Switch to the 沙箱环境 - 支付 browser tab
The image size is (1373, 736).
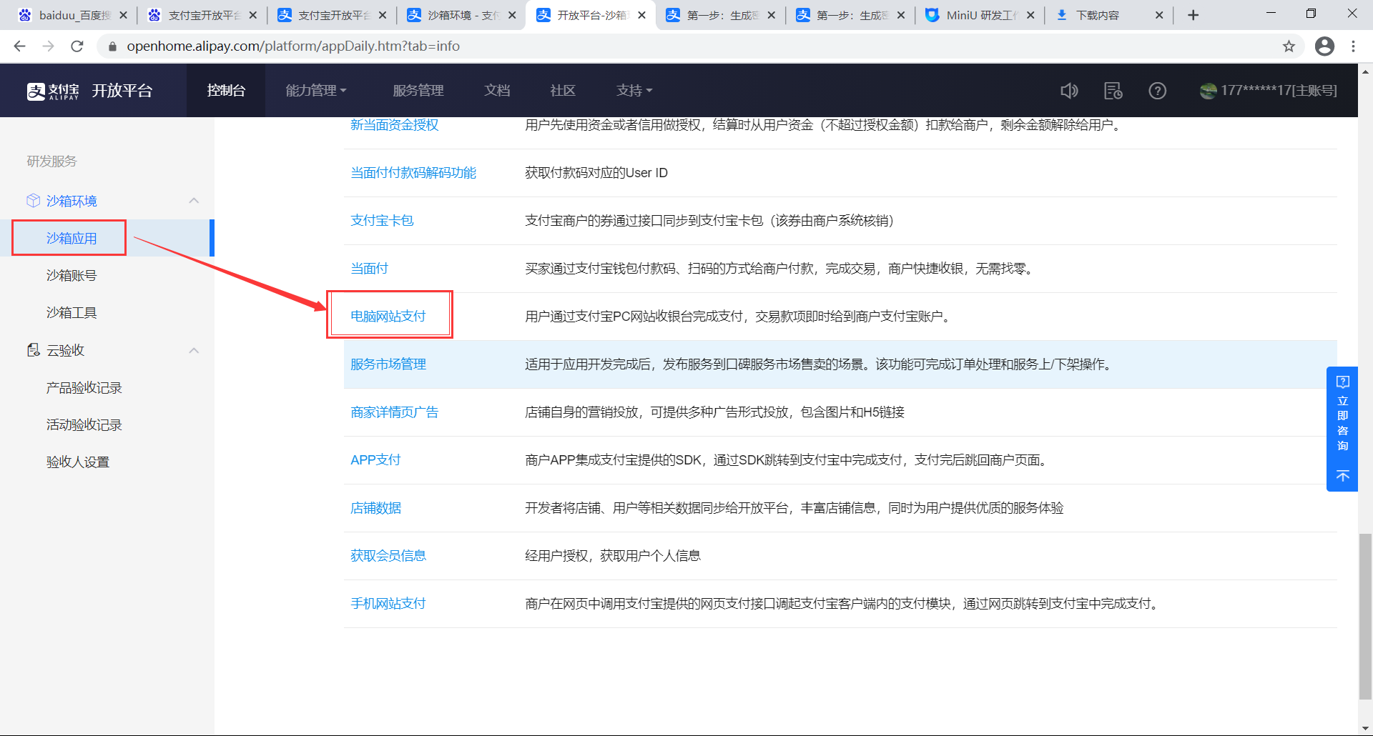click(x=461, y=15)
